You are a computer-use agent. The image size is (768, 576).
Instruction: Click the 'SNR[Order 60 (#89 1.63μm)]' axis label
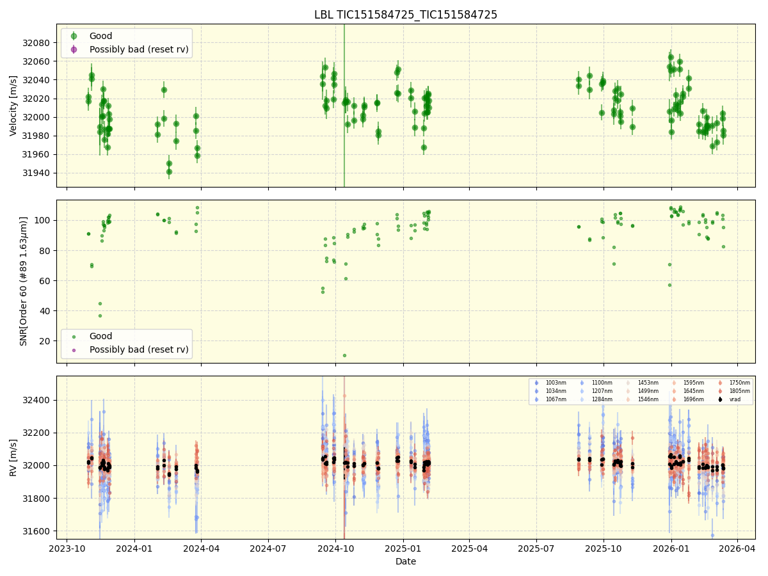coord(24,281)
